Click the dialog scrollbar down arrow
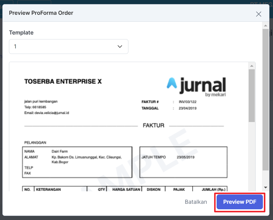Viewport: 273px width, 220px height. click(x=265, y=188)
